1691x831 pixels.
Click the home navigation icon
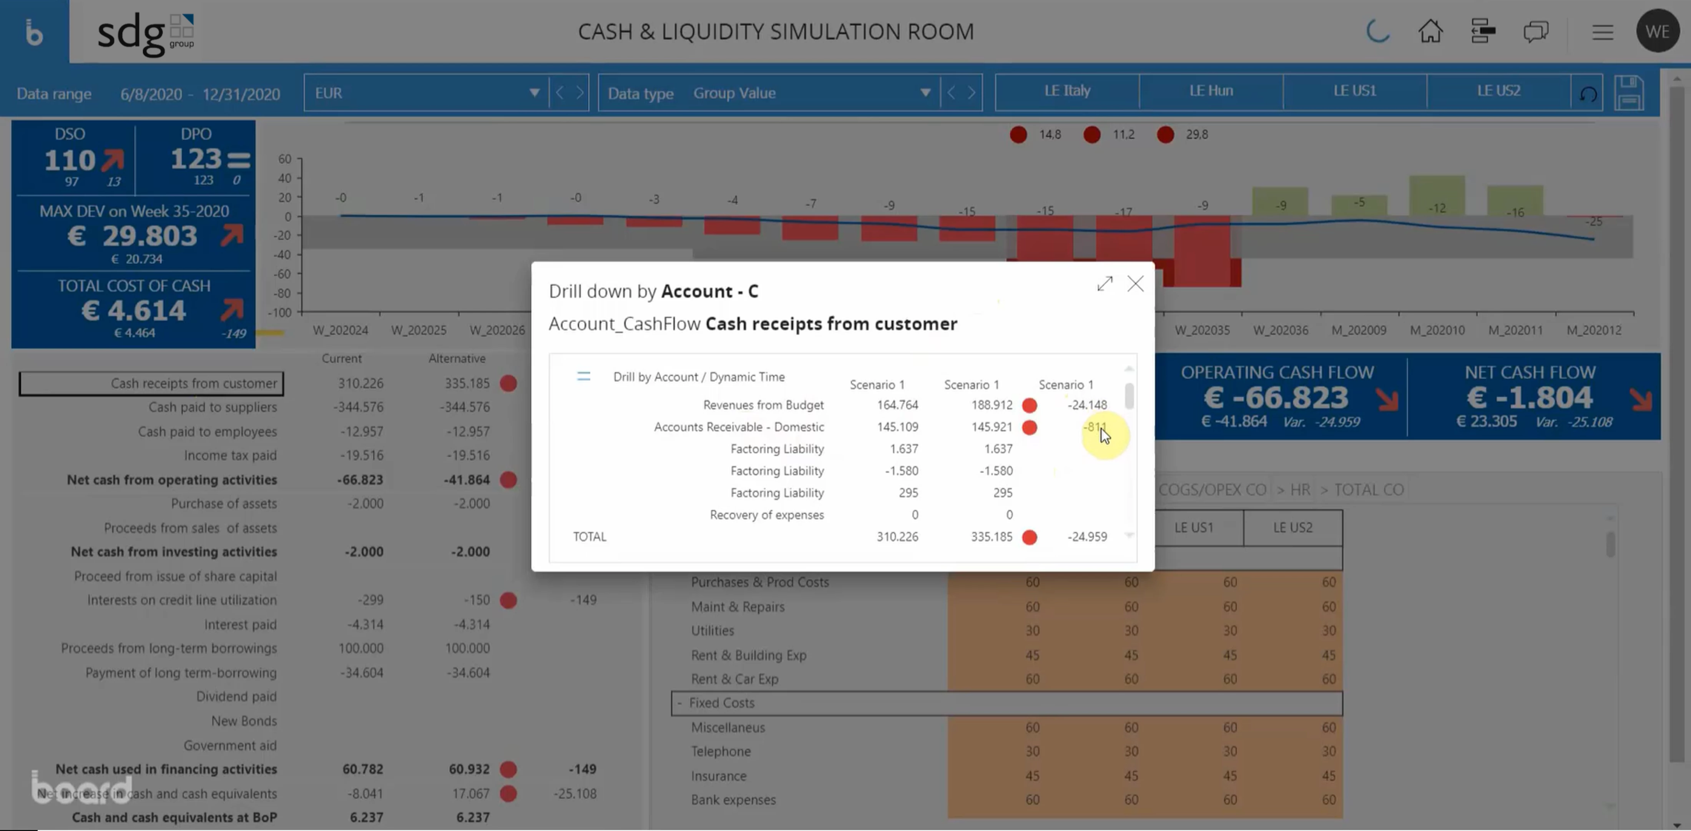[x=1429, y=30]
